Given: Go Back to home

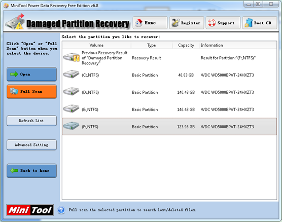Looking at the screenshot, I should [31, 171].
